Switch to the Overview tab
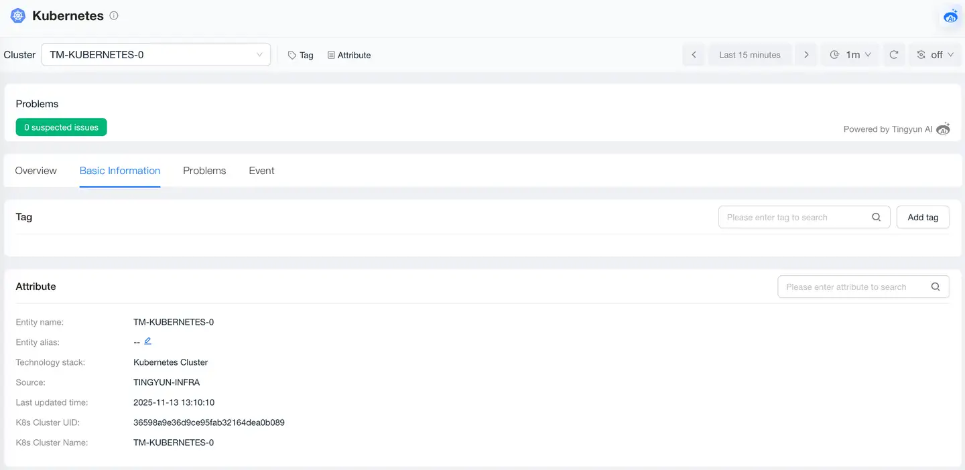965x470 pixels. click(x=36, y=171)
